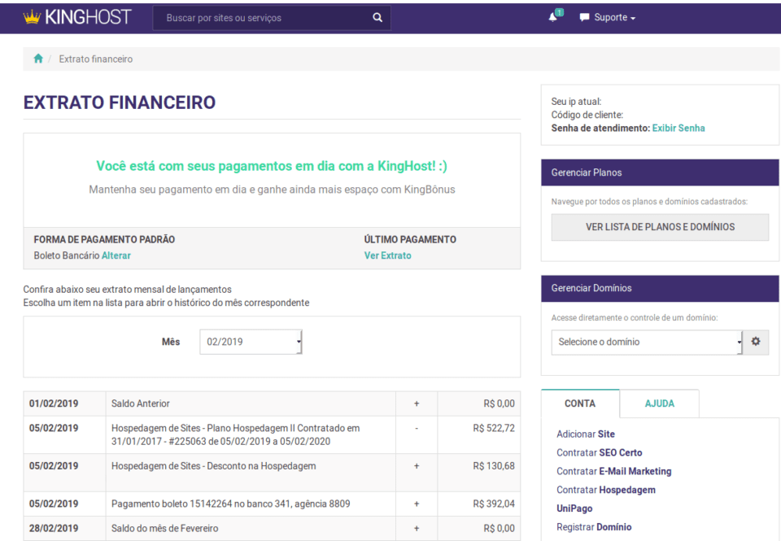Click the search magnifier icon

pyautogui.click(x=377, y=17)
